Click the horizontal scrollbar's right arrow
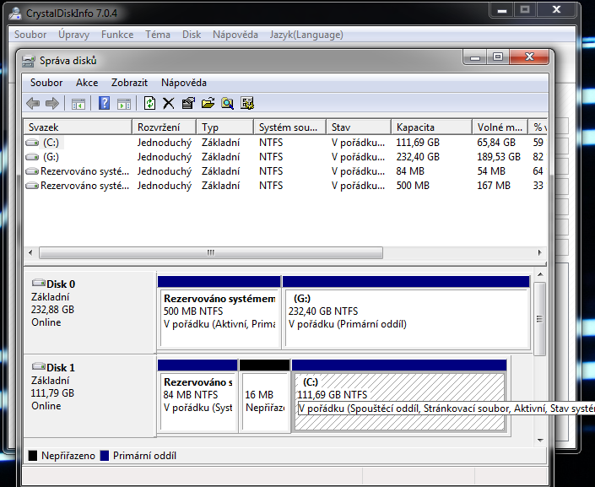The width and height of the screenshot is (595, 487). pos(539,253)
